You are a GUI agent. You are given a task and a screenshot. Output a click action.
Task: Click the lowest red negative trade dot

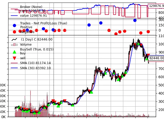(x=116, y=34)
